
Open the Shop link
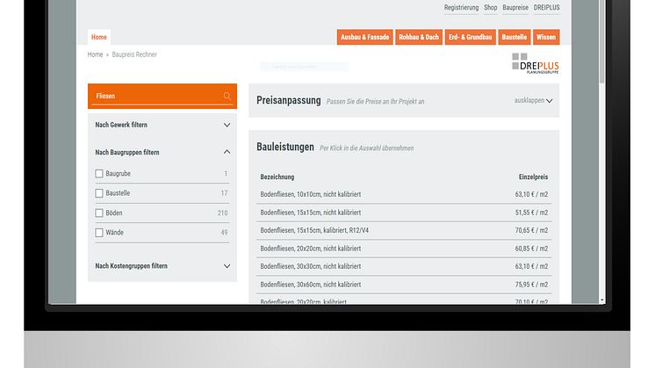point(491,8)
